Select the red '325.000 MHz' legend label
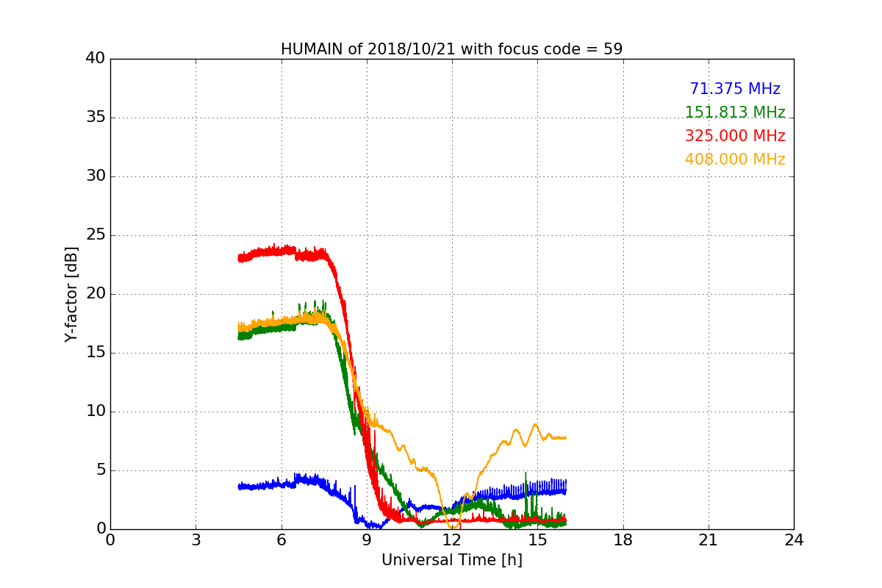 click(735, 136)
